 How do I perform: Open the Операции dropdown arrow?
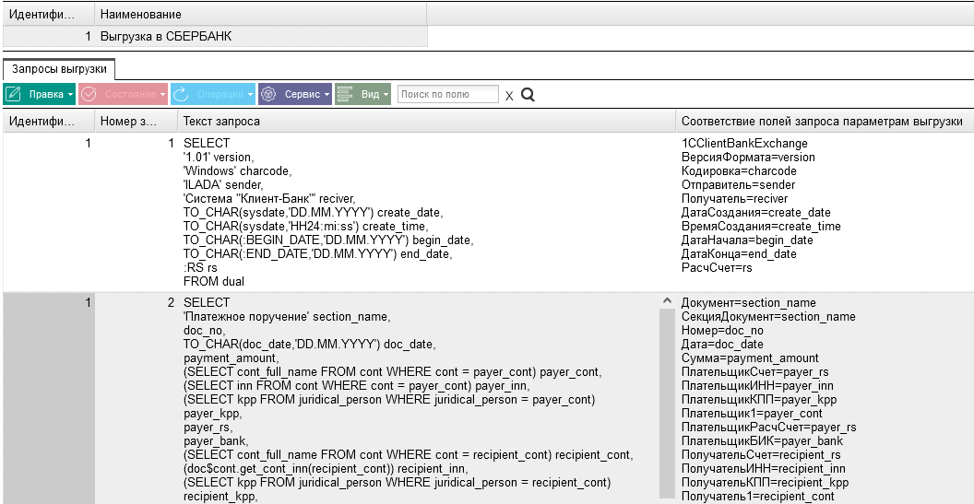[250, 95]
